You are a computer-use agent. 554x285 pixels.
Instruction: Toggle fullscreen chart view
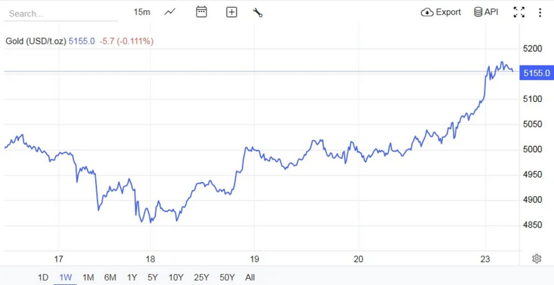(519, 12)
